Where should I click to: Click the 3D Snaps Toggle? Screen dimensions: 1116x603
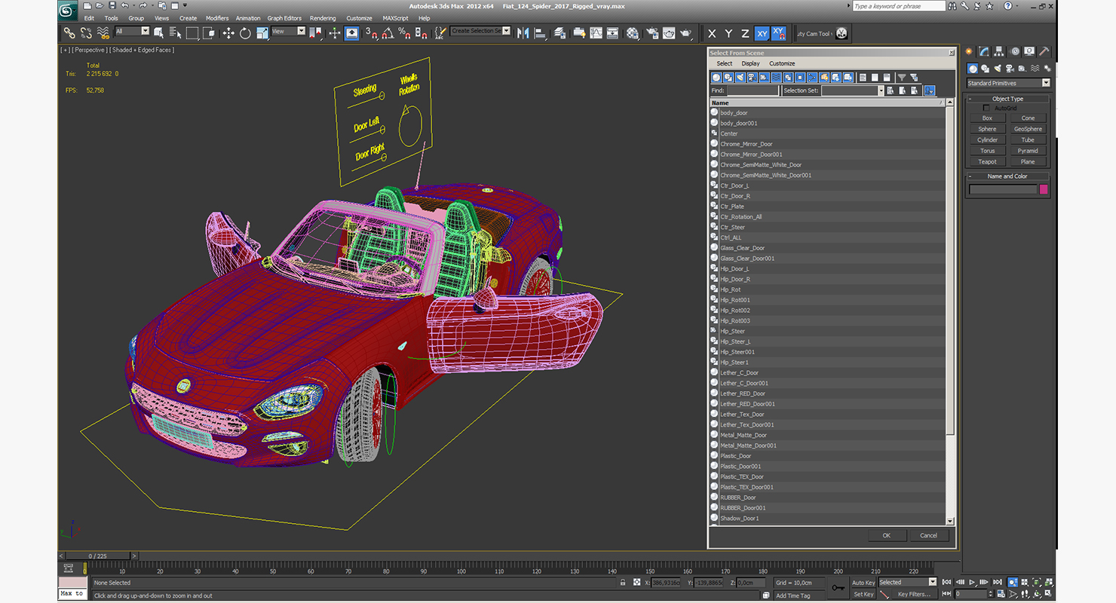pyautogui.click(x=370, y=33)
